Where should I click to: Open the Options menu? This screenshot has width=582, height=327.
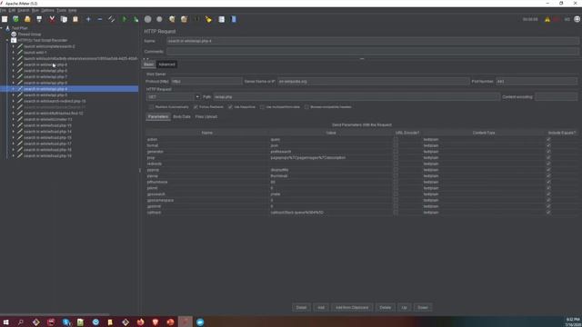tap(47, 10)
